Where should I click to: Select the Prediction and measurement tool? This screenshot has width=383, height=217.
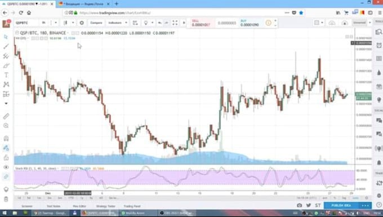(6, 94)
